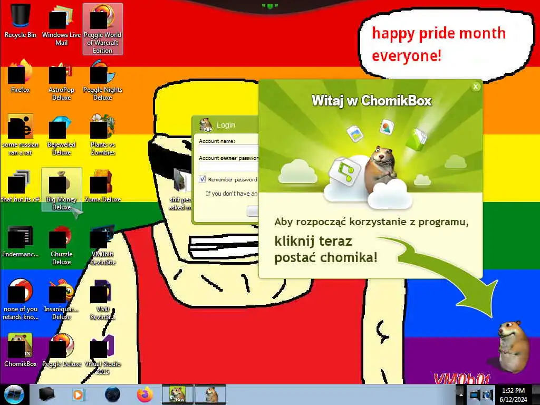Open the Windows Start menu orb
This screenshot has width=540, height=405.
[x=14, y=394]
